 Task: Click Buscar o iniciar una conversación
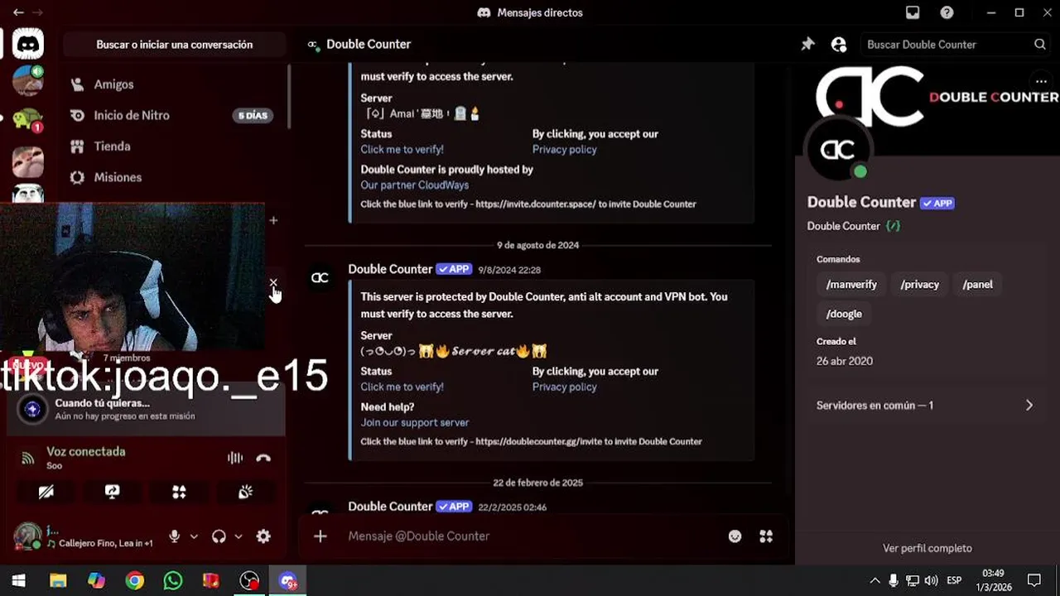[175, 45]
